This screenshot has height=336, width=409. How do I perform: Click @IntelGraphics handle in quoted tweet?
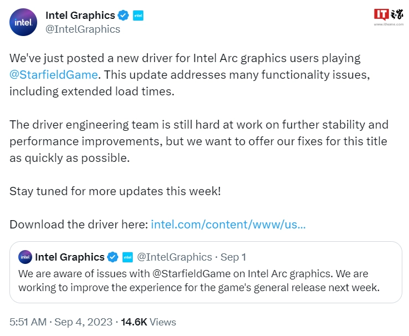point(174,257)
